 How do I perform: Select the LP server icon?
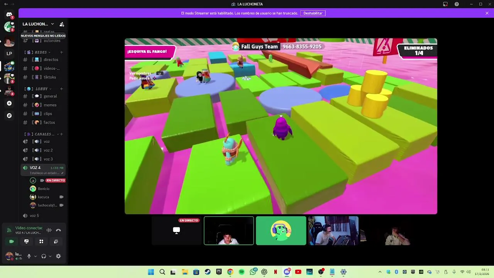(9, 53)
